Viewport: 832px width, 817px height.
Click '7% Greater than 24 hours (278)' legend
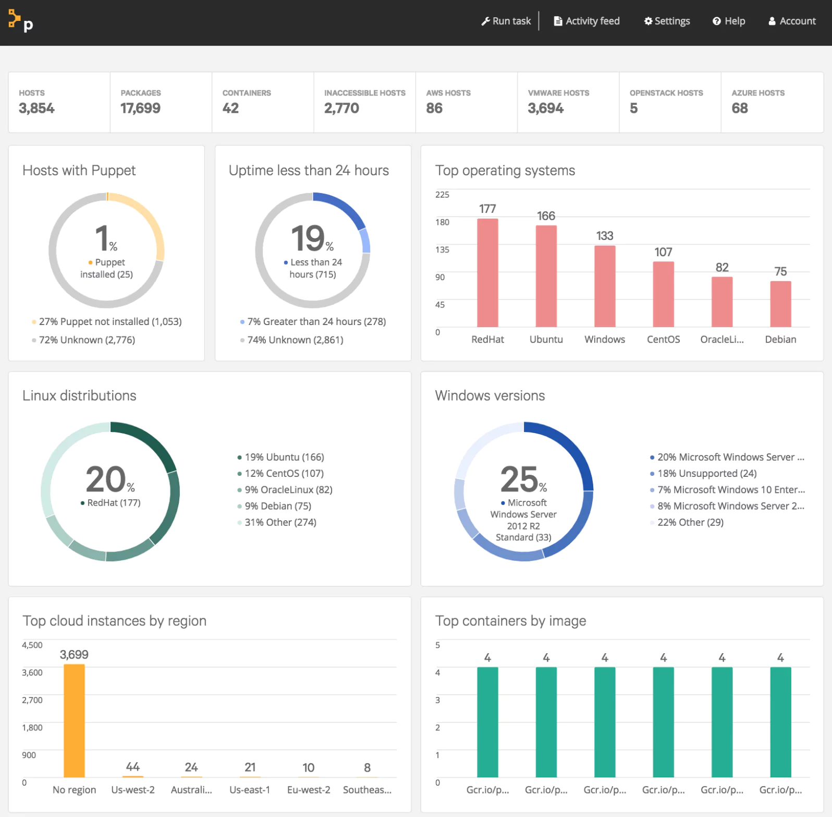point(313,322)
